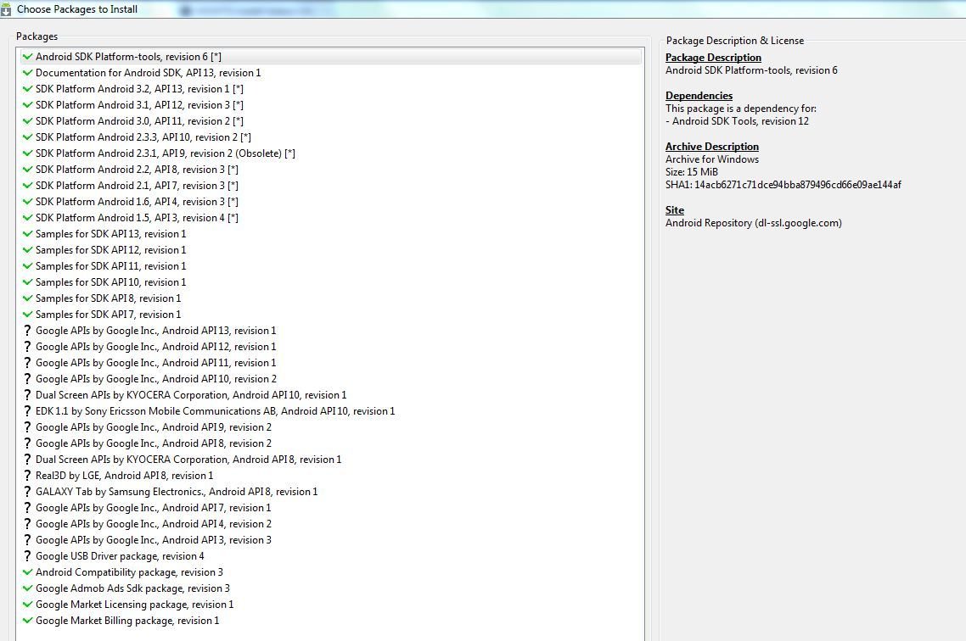This screenshot has width=966, height=641.
Task: Click the check icon beside Google Admob Ads Sdk package
Action: tap(27, 588)
